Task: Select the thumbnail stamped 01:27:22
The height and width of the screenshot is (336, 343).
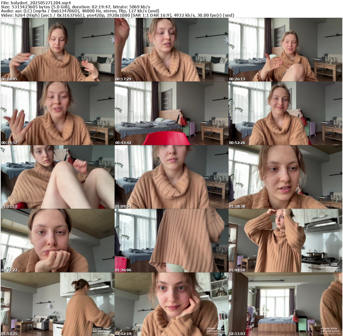Action: coord(58,241)
